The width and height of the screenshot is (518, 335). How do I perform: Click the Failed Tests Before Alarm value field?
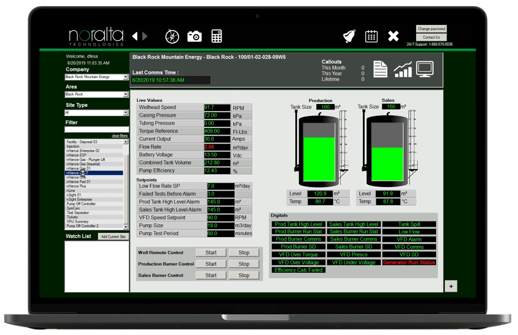coord(220,194)
